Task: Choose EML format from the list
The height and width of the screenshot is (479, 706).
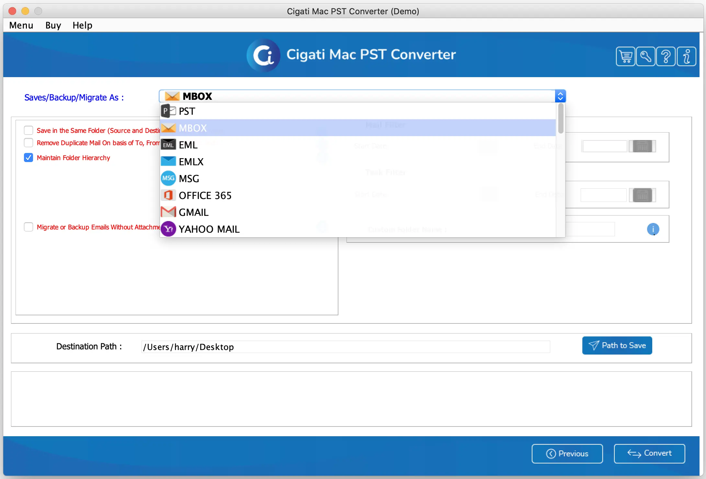Action: pos(358,145)
